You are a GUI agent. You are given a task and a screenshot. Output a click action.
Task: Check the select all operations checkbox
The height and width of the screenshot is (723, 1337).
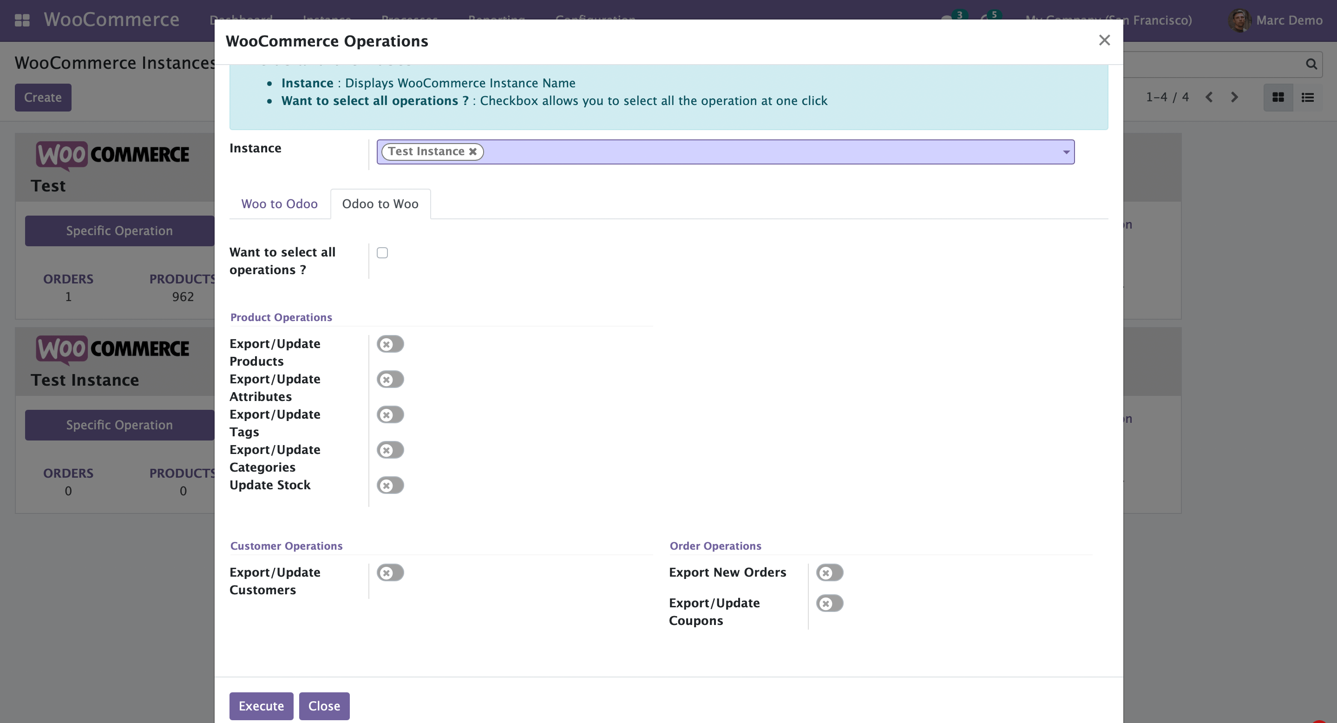click(382, 253)
